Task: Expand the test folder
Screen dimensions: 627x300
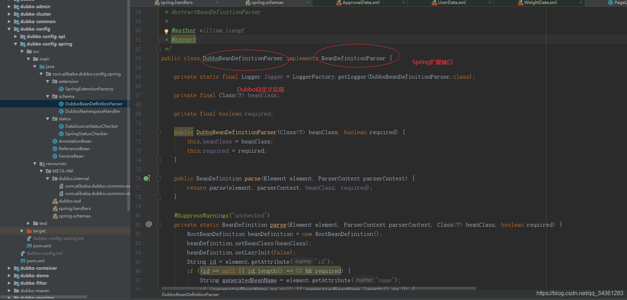Action: coord(28,223)
